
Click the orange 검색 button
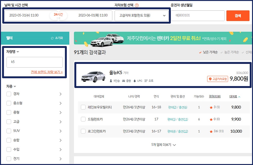point(238,16)
